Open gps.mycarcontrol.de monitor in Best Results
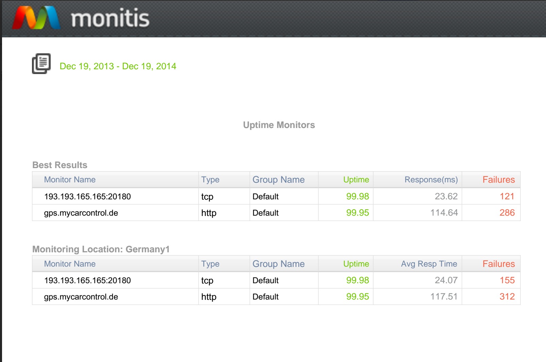 click(x=81, y=213)
